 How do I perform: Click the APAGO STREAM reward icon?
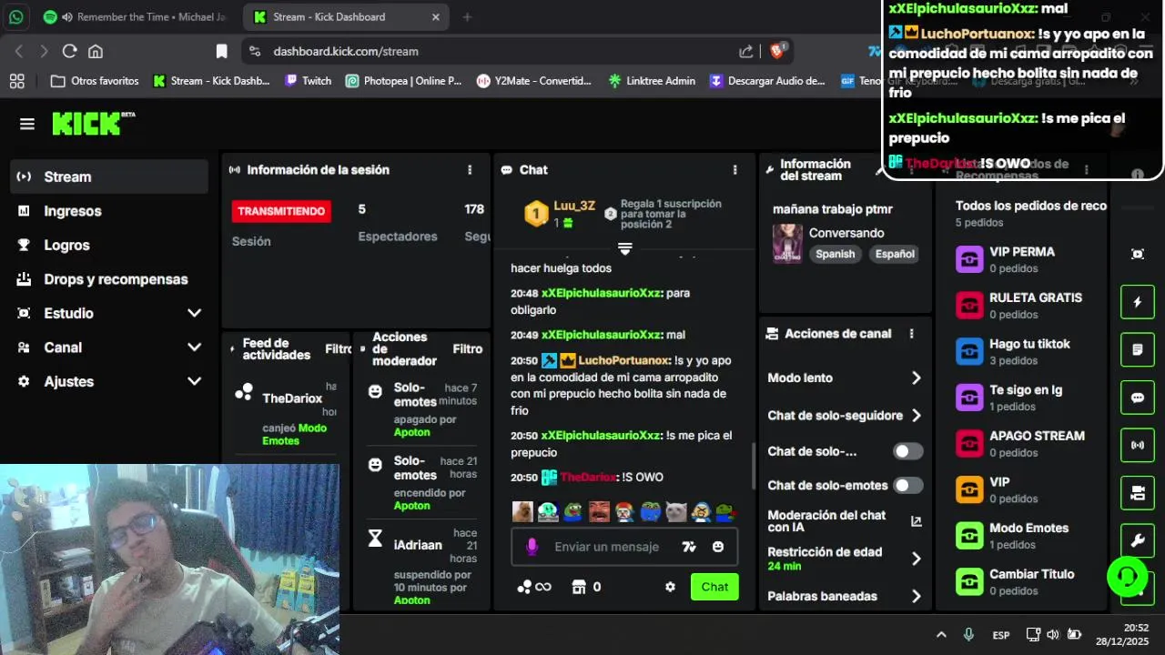click(x=969, y=443)
